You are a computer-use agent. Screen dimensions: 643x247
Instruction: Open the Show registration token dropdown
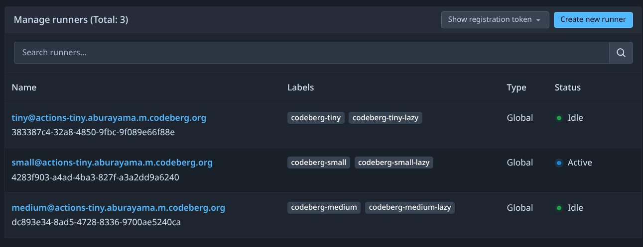pos(495,20)
